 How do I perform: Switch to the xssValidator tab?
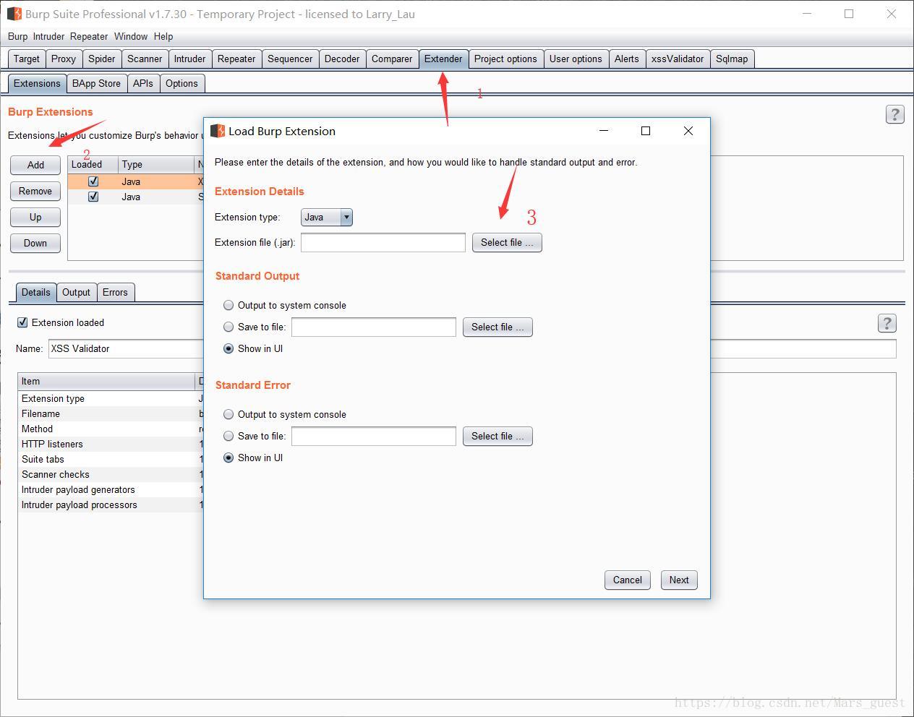click(x=678, y=59)
